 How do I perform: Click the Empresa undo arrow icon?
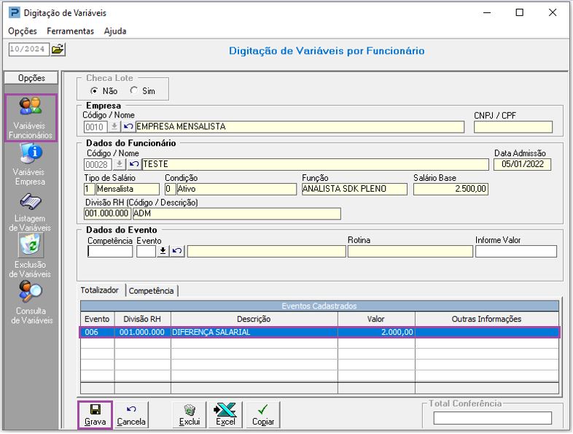pos(128,126)
